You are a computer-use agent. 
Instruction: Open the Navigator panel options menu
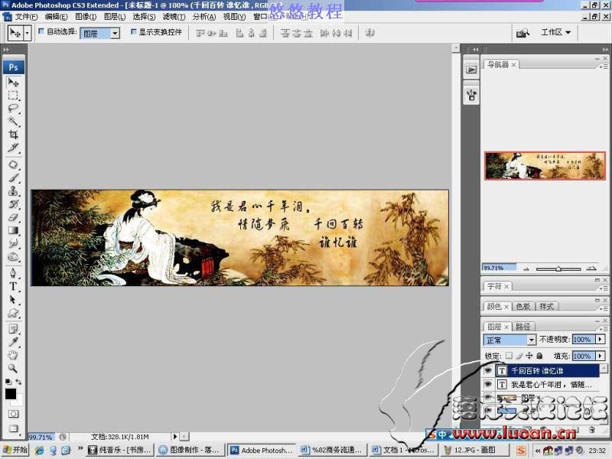click(x=604, y=67)
